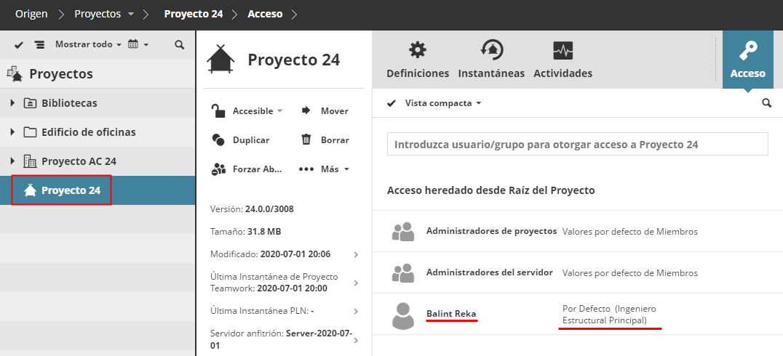Image resolution: width=783 pixels, height=356 pixels.
Task: Click the user/group access input field
Action: point(577,144)
